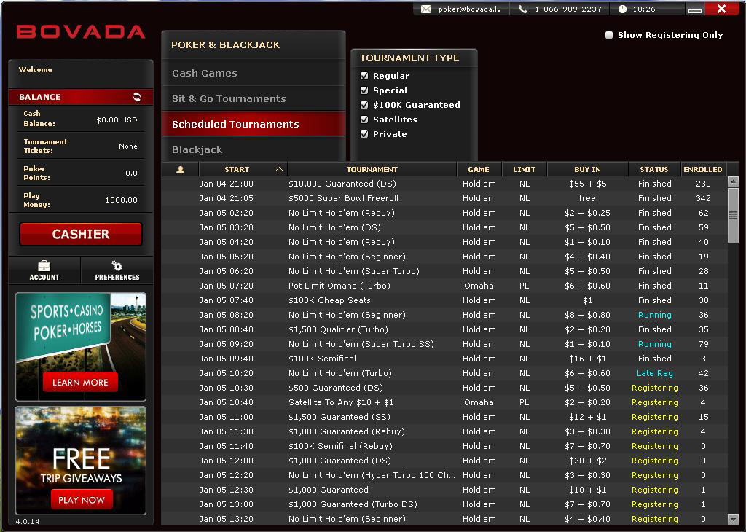Select $100K Semifinal (Rebuy) tournament
The height and width of the screenshot is (532, 746).
(444, 446)
